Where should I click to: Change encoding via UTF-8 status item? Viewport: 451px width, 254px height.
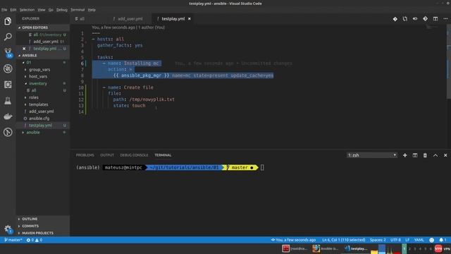coord(395,240)
